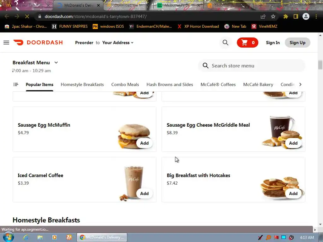This screenshot has width=323, height=242.
Task: Click the share page icon in address bar
Action: 263,16
